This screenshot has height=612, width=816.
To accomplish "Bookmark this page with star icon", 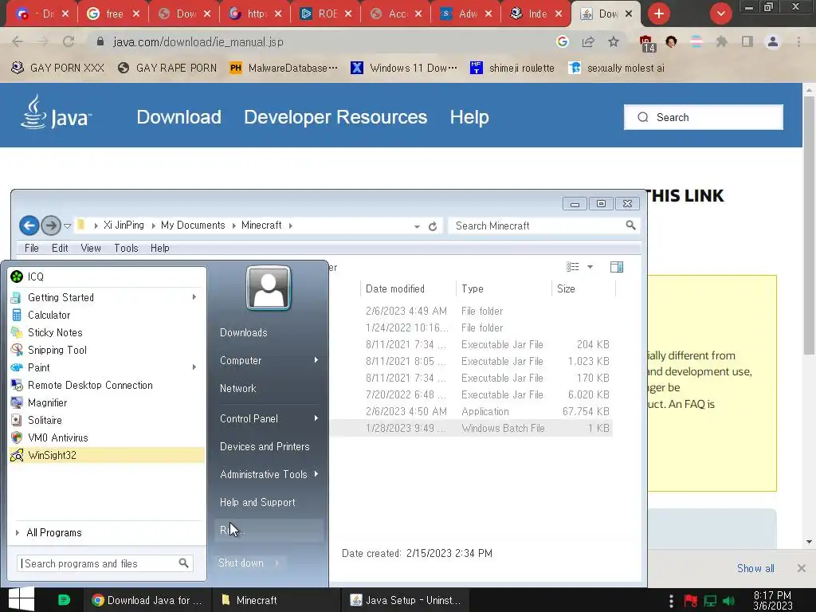I will [x=614, y=41].
